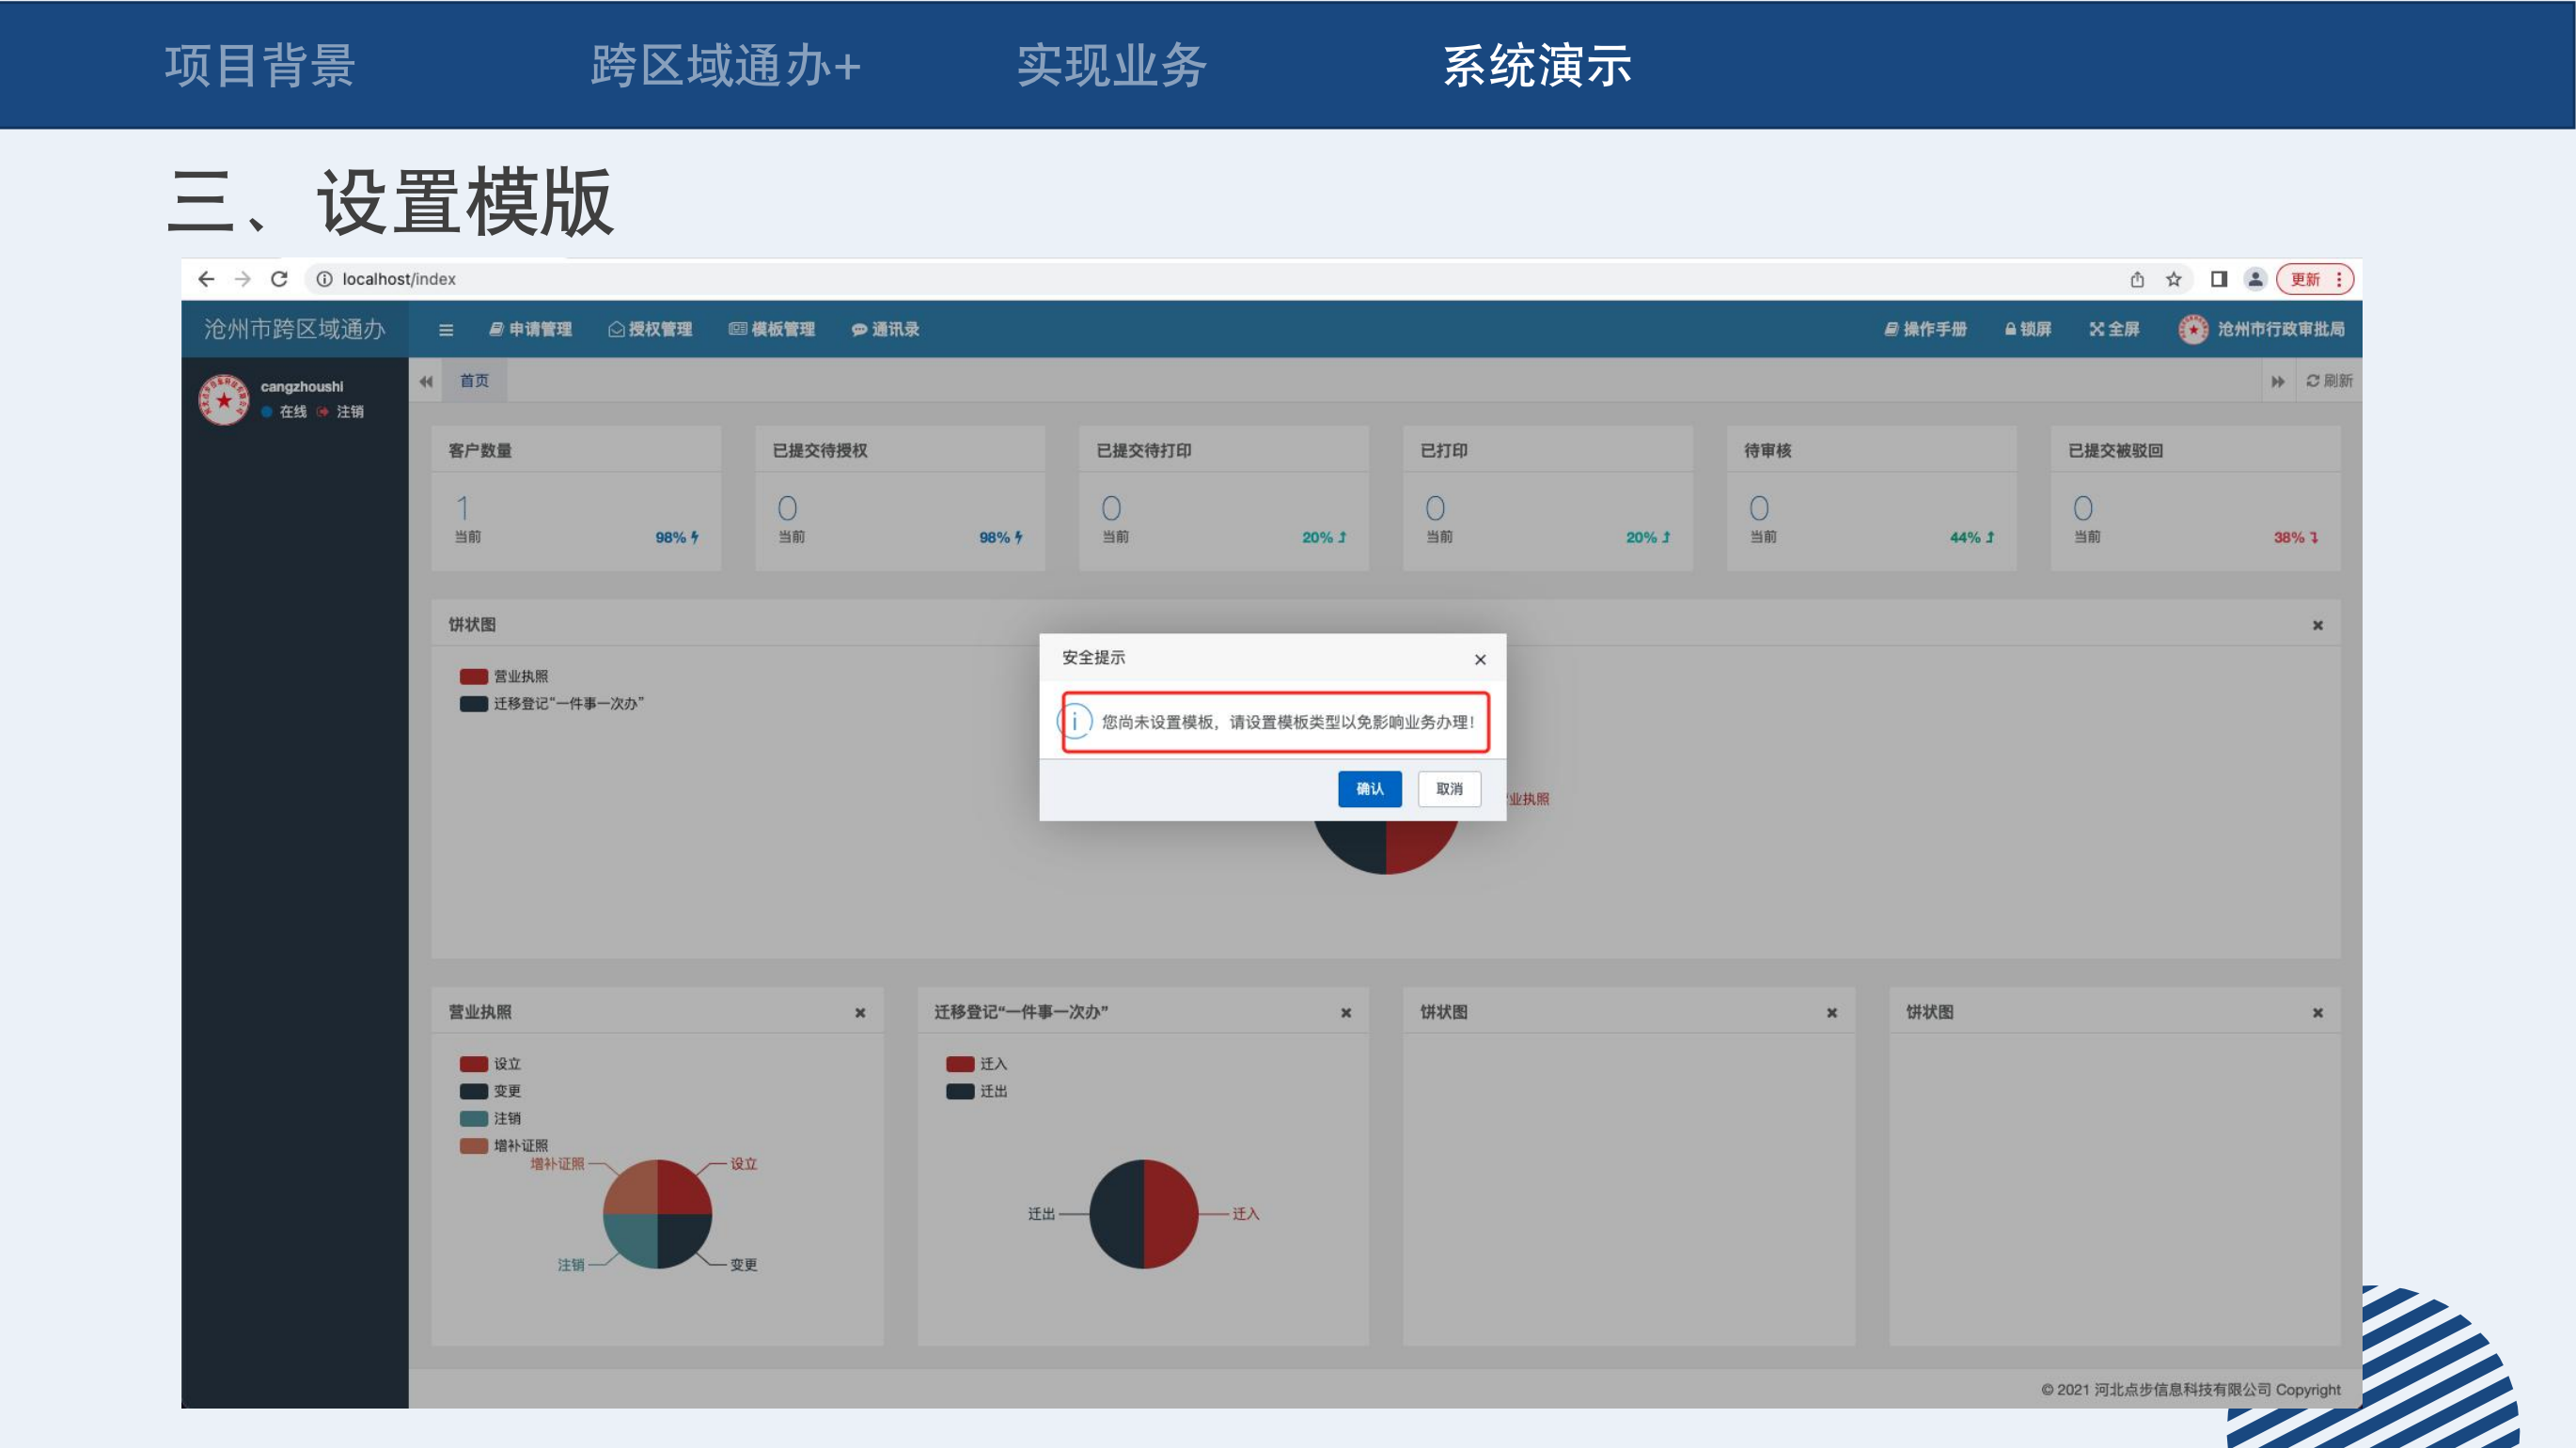
Task: Click the share page icon
Action: click(2137, 279)
